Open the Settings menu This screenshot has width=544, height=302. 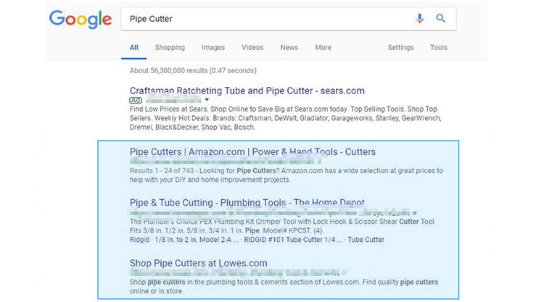click(x=400, y=48)
